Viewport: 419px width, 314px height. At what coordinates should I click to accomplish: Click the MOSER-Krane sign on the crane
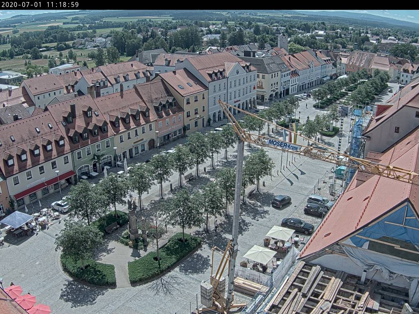click(284, 145)
